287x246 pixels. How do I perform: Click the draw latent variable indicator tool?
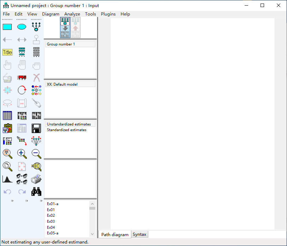(x=36, y=27)
